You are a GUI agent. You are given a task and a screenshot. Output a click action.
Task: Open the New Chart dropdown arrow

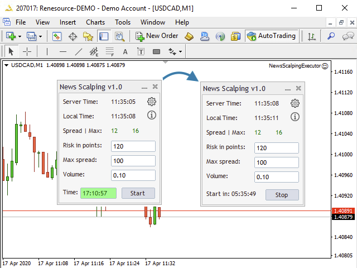point(20,36)
